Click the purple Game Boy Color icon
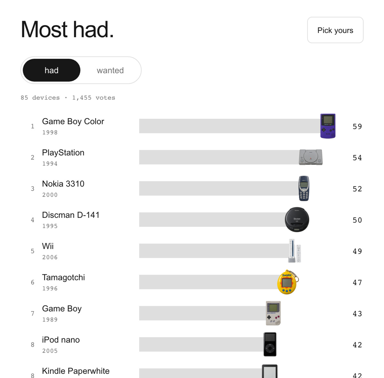 pyautogui.click(x=328, y=126)
